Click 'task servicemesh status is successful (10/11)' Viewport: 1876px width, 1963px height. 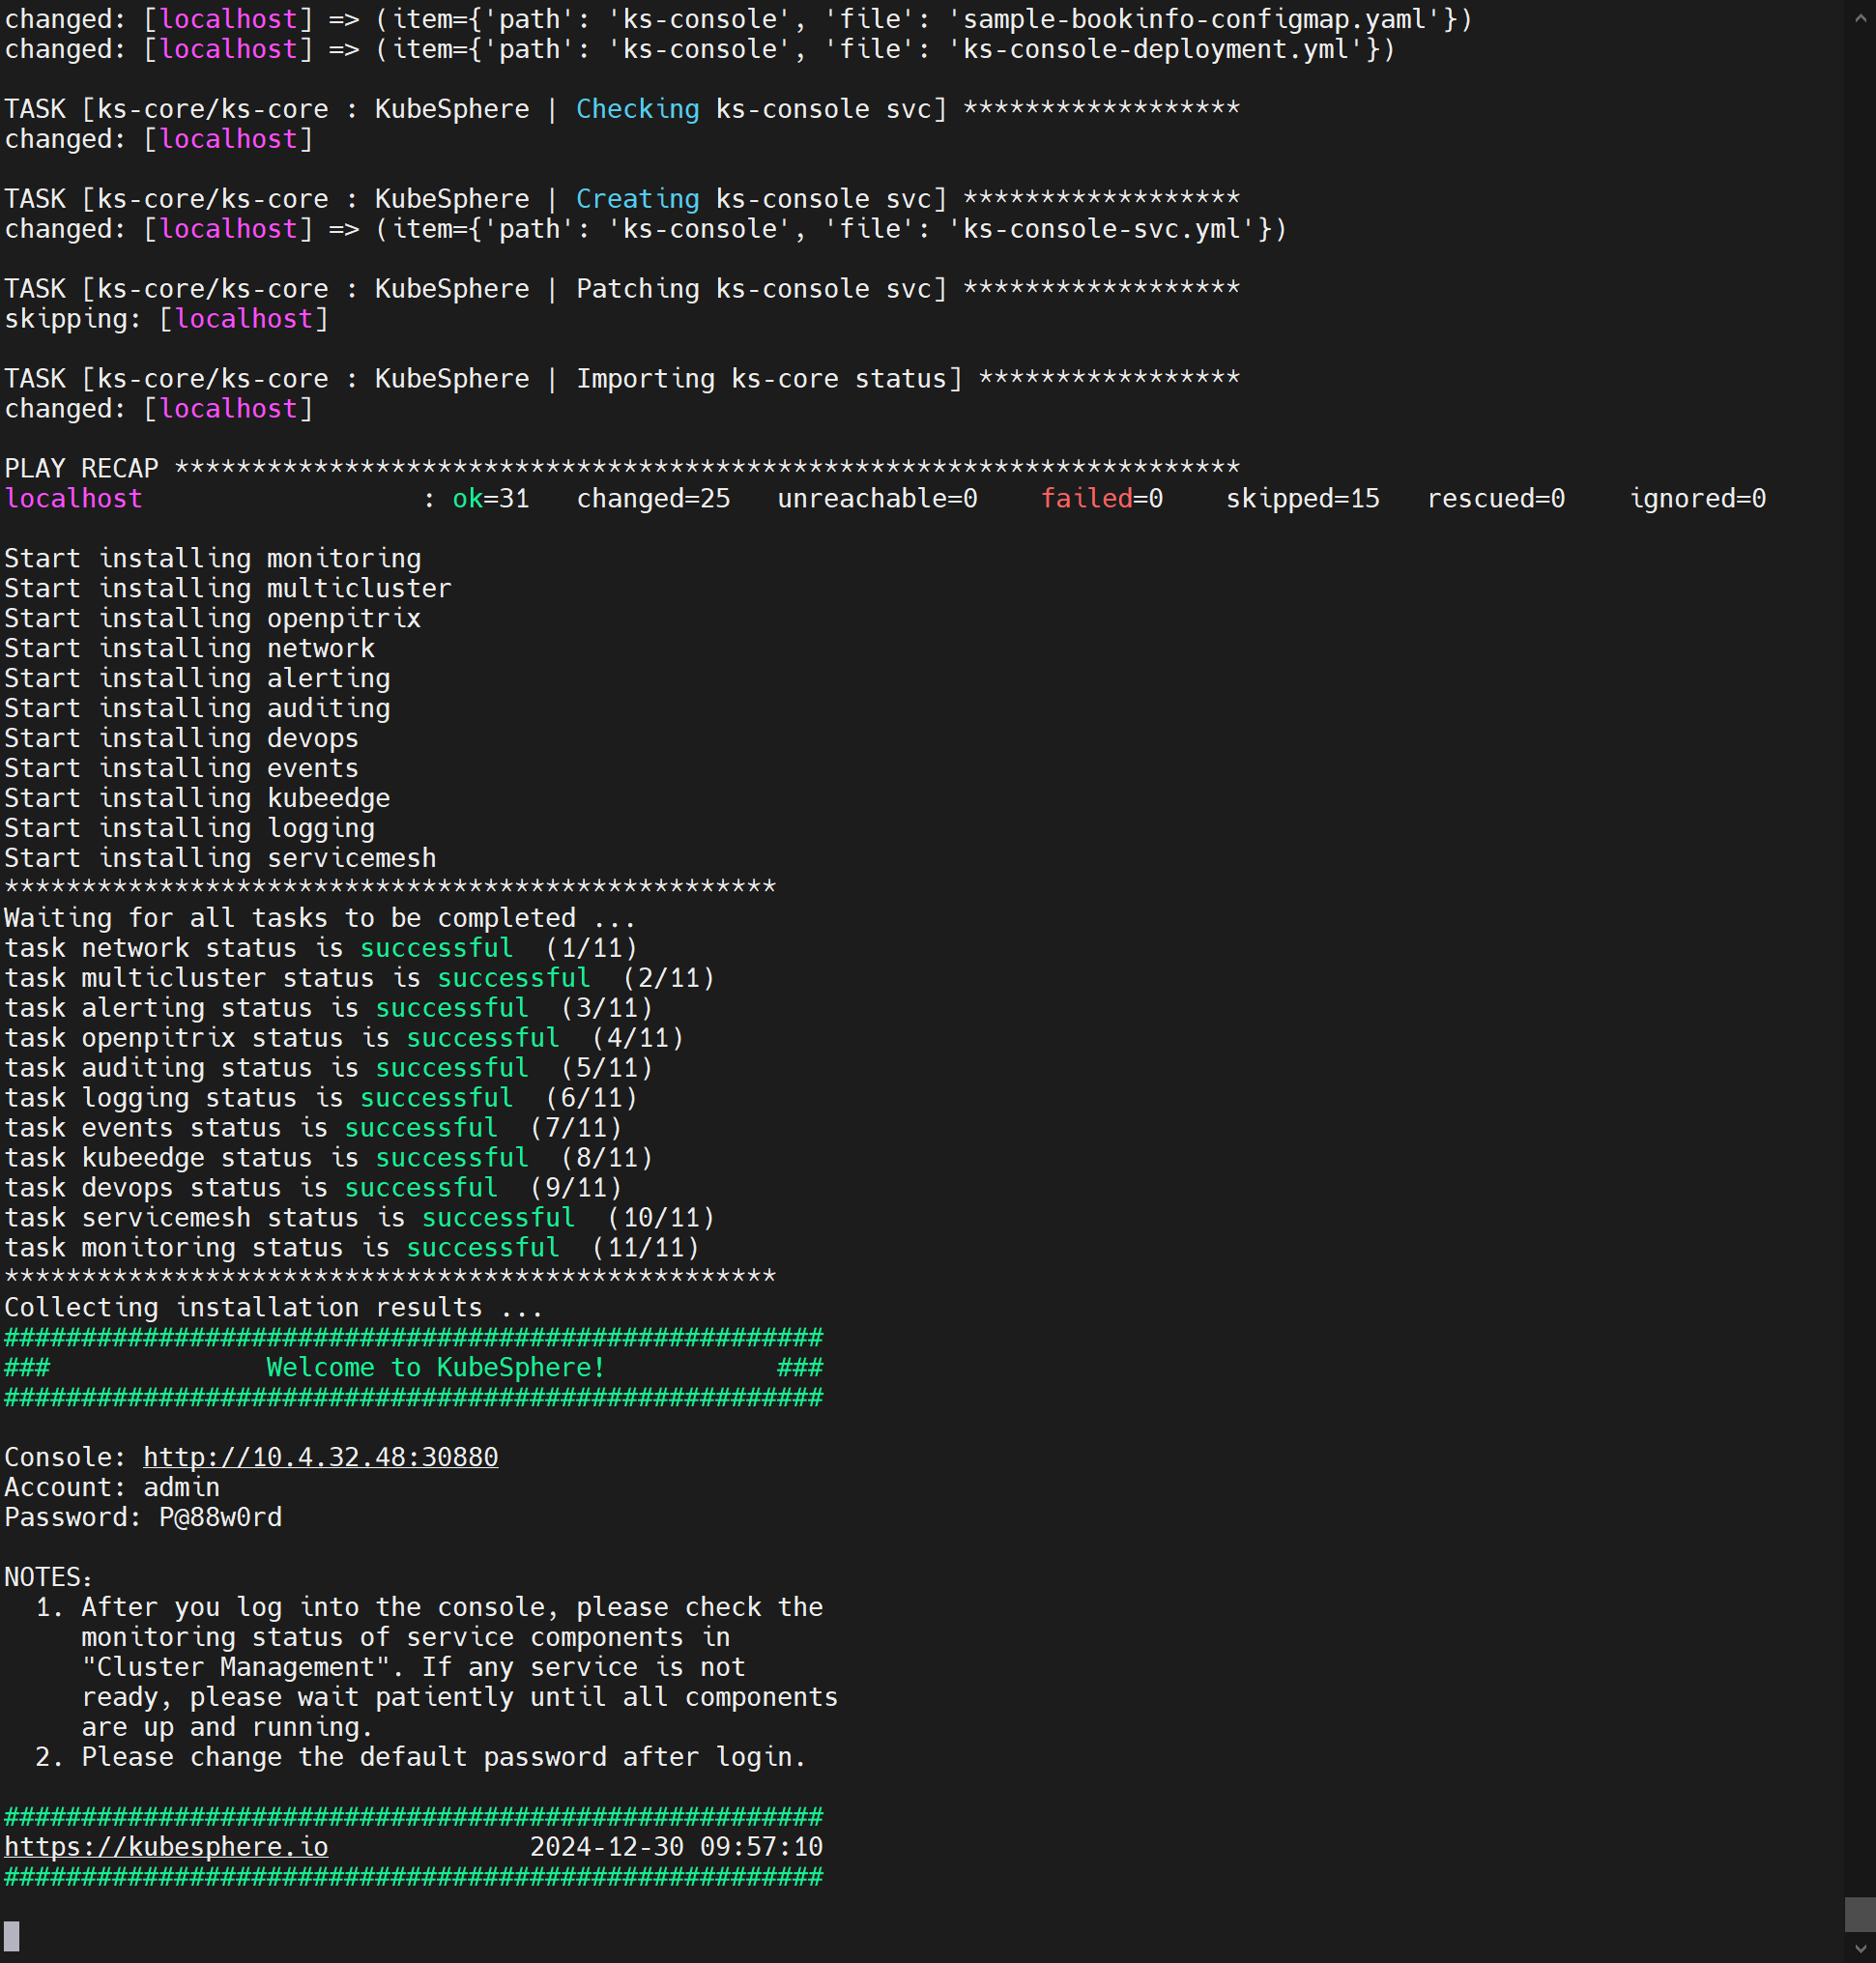[359, 1218]
